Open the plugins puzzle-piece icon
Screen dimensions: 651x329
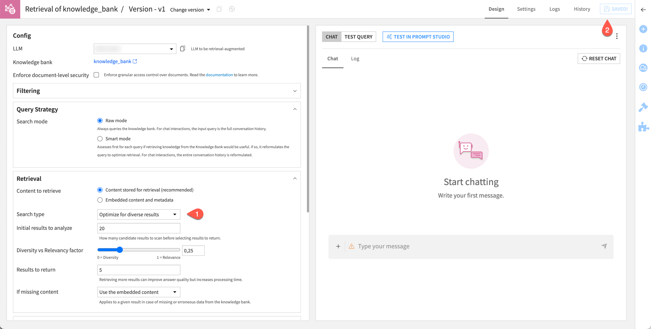click(643, 127)
